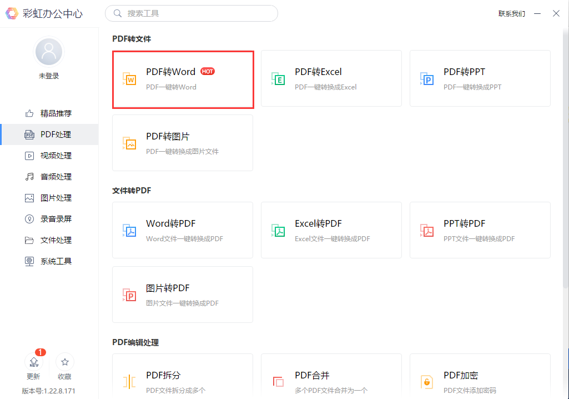Click the search magnifier icon
The height and width of the screenshot is (399, 569).
pos(117,13)
